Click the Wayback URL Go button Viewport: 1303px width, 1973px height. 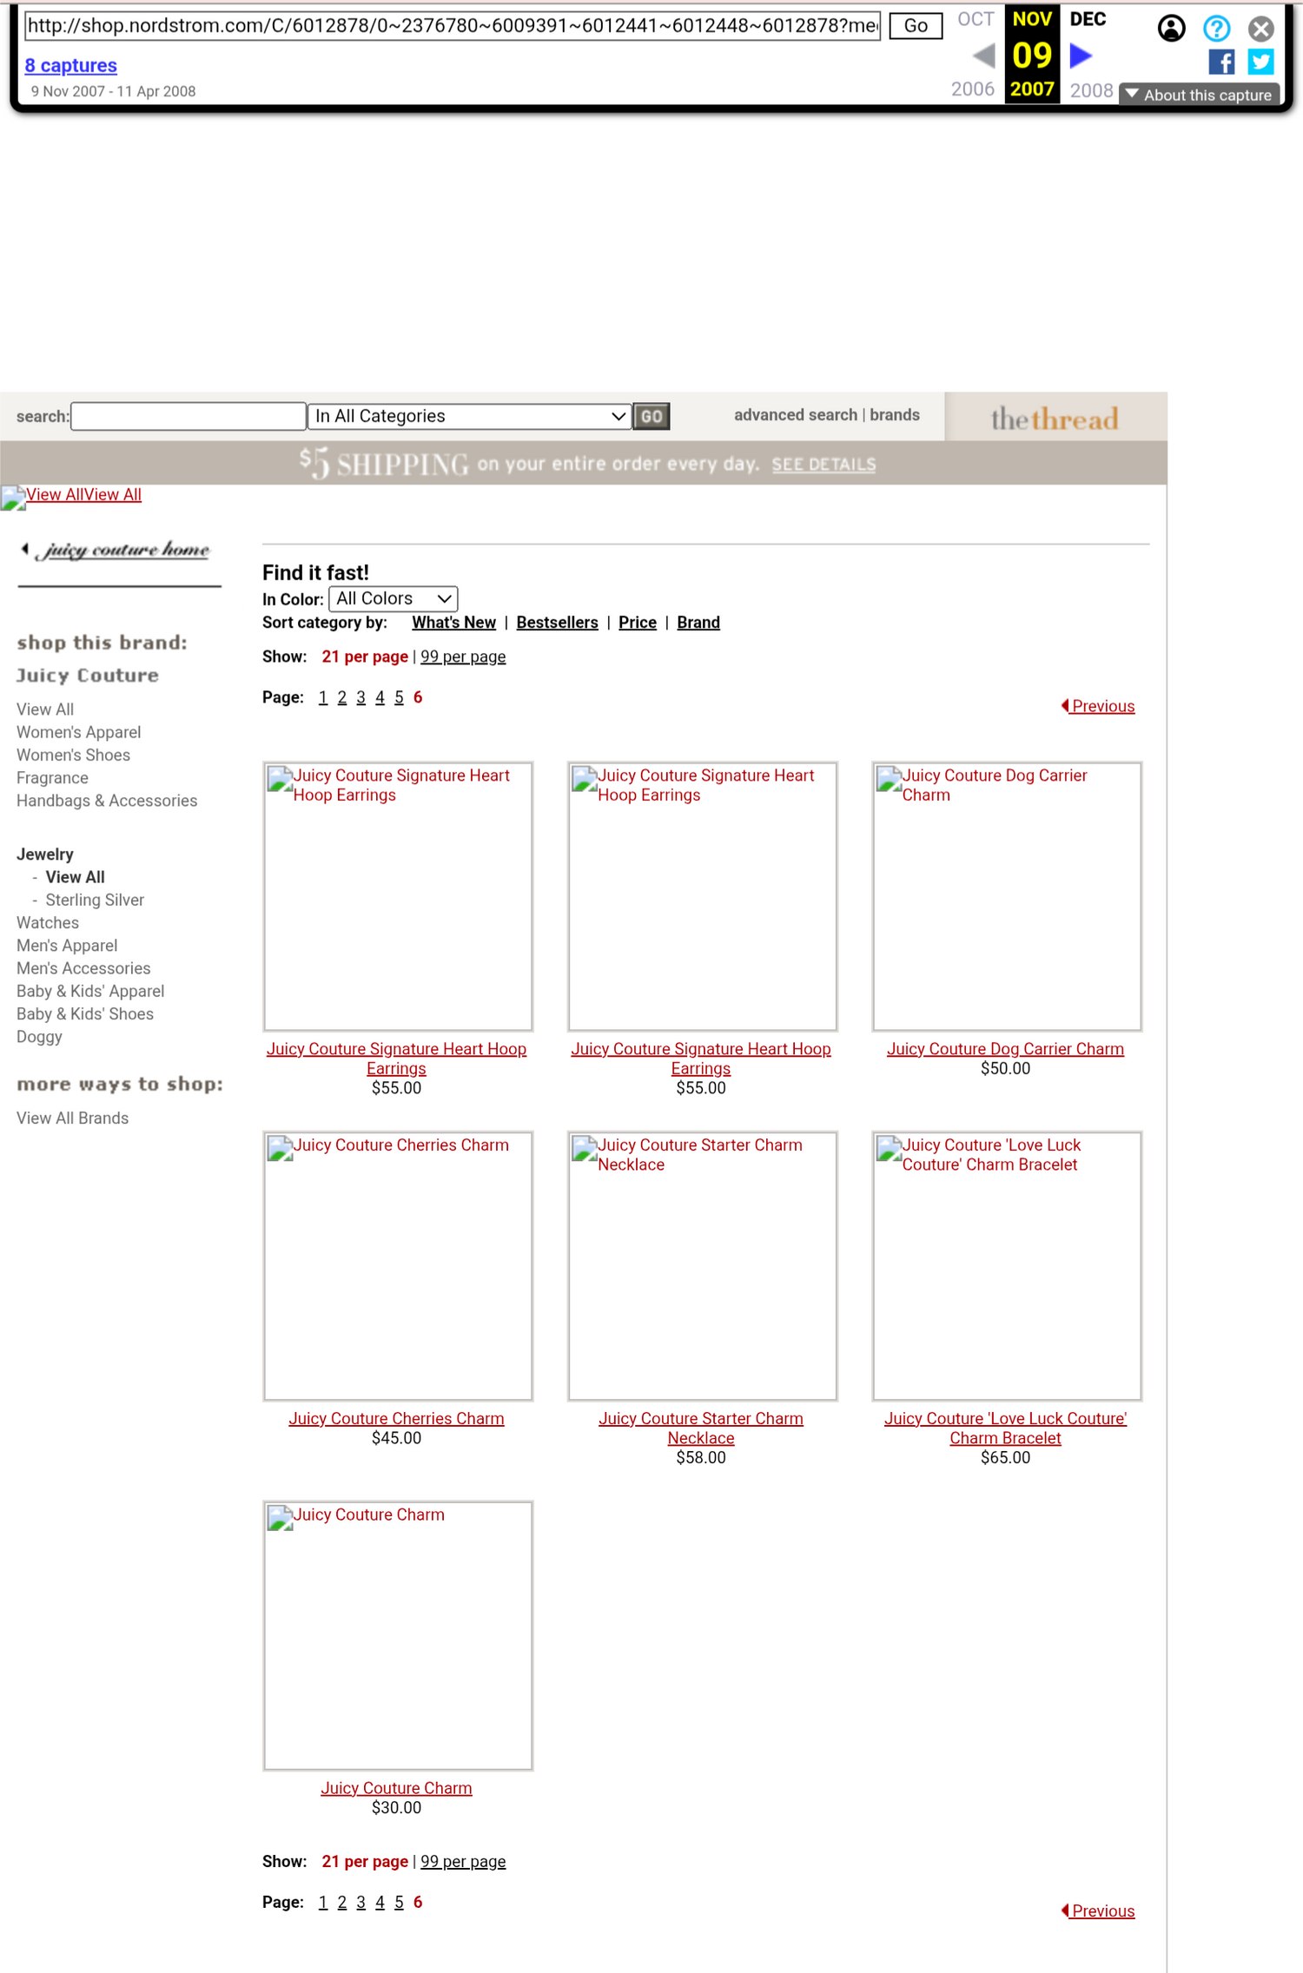tap(915, 26)
